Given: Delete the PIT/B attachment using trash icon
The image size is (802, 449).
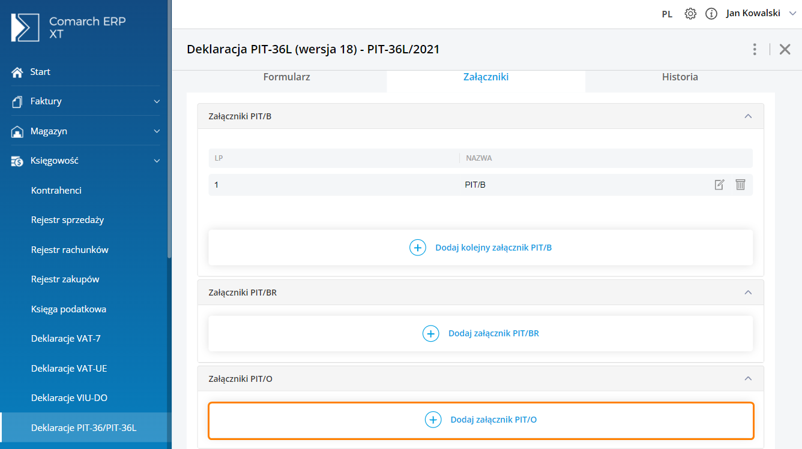Looking at the screenshot, I should 740,185.
